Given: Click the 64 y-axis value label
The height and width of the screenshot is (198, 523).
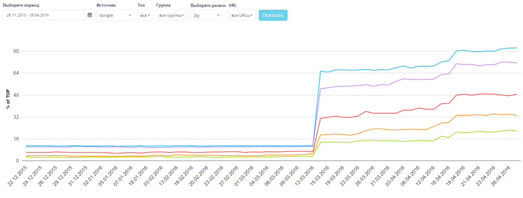Looking at the screenshot, I should [16, 73].
